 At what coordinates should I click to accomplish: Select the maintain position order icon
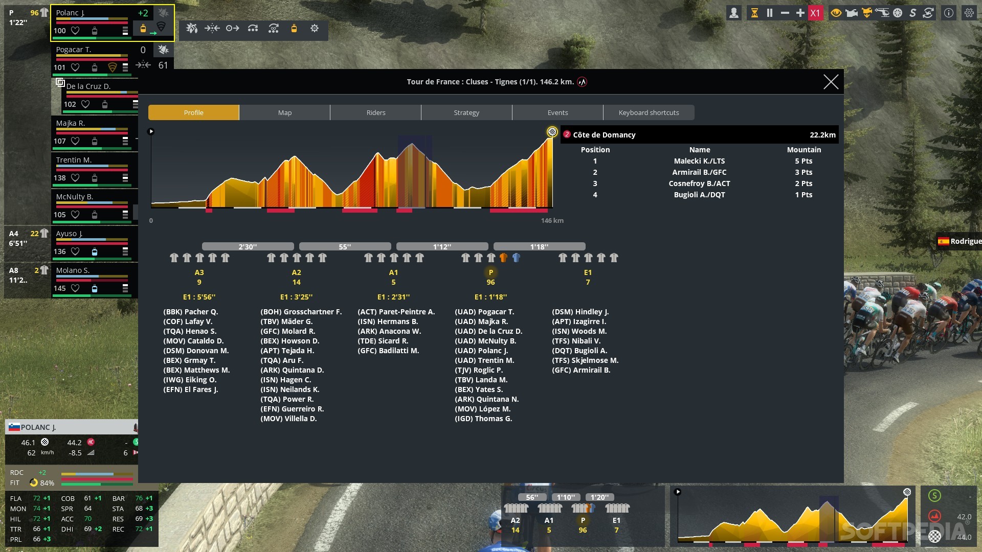click(x=212, y=29)
